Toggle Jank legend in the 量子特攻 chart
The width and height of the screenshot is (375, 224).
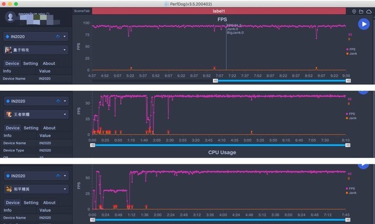pos(352,53)
